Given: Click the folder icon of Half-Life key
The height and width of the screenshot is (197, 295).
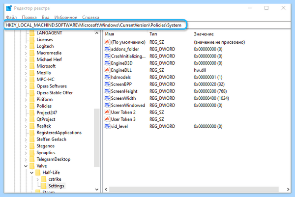Looking at the screenshot, I should (38, 172).
